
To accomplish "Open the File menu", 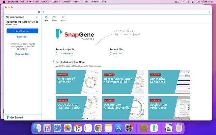I will (x=23, y=2).
